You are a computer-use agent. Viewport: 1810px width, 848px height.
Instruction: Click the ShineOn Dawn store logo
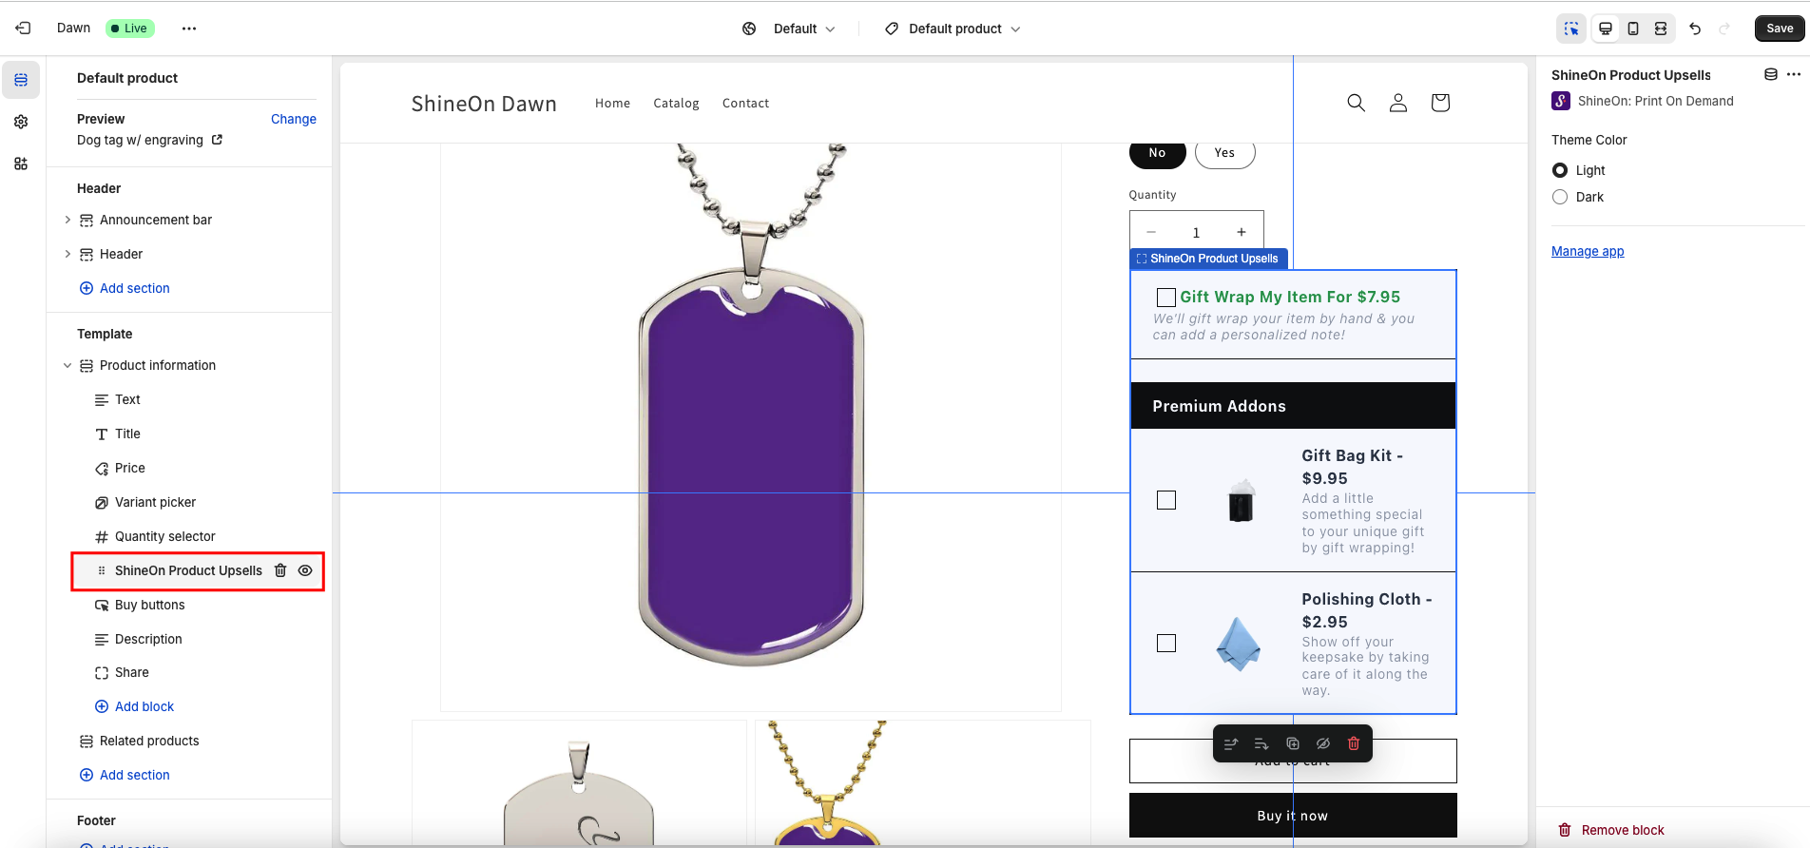484,104
